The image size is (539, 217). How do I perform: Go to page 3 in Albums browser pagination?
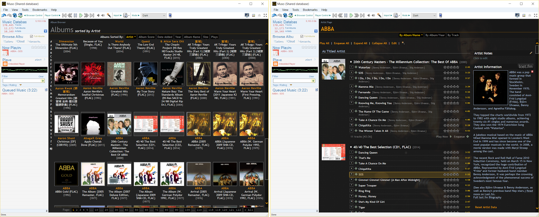coord(80,210)
